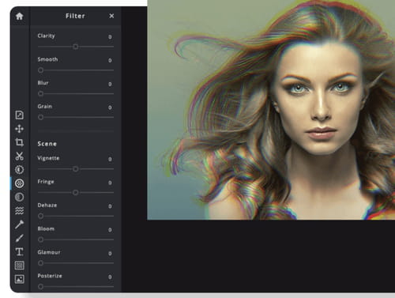Close the Filter panel
The width and height of the screenshot is (395, 298).
111,16
